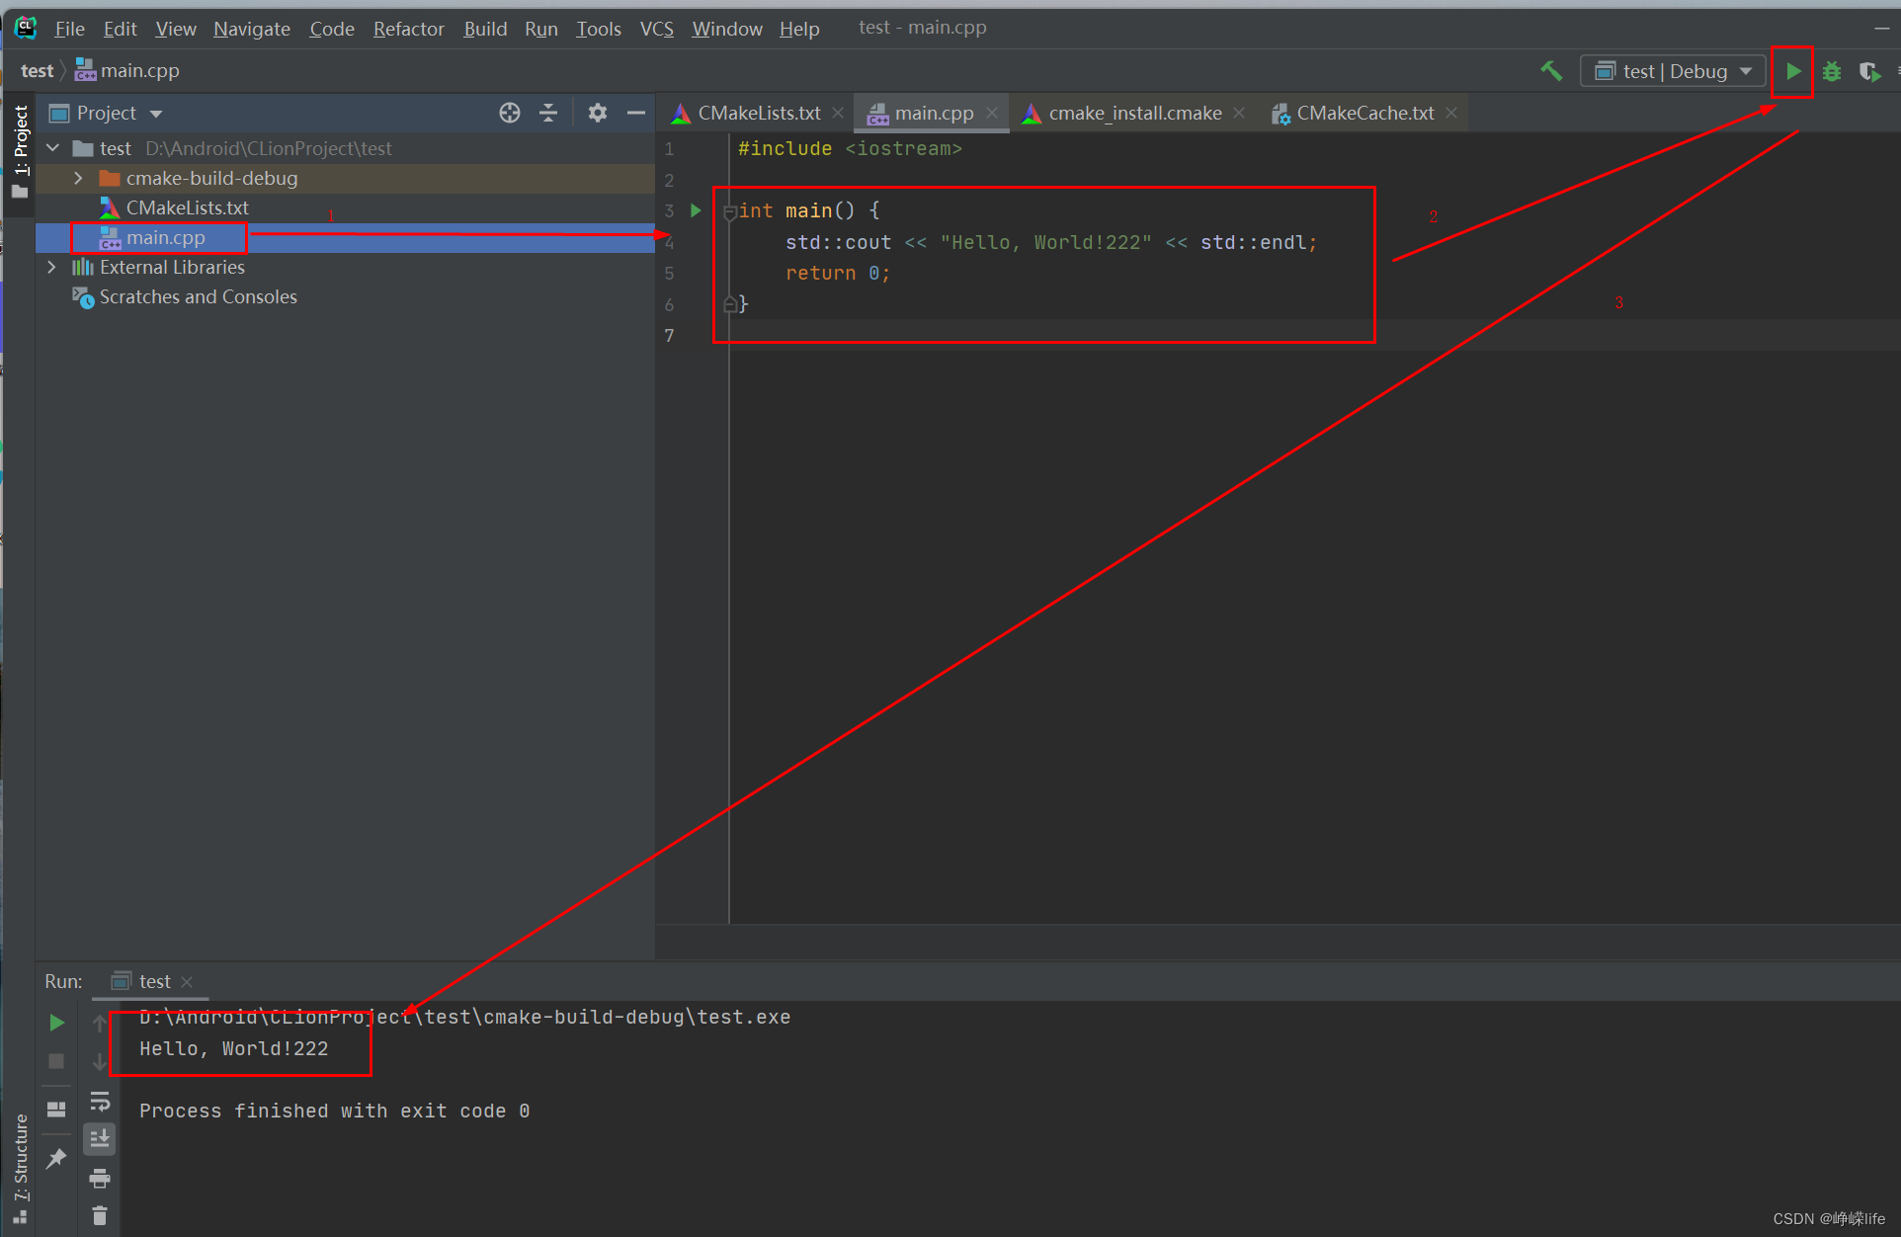Run the test configuration with the toolbar play button

pos(1792,71)
